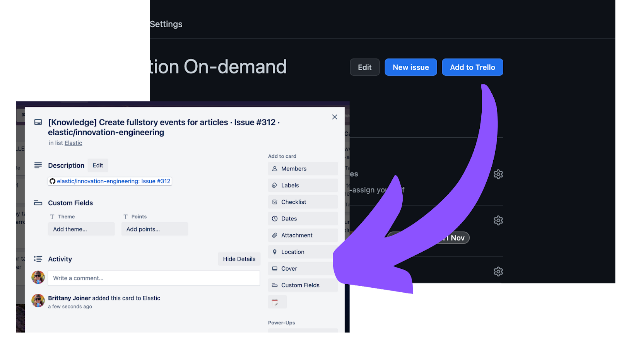Click the Custom Fields section icon
This screenshot has height=348, width=619.
38,203
